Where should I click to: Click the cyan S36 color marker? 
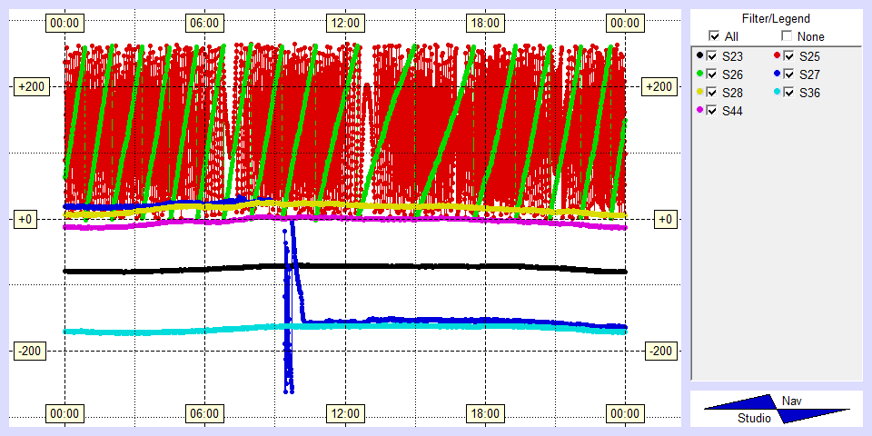point(777,93)
